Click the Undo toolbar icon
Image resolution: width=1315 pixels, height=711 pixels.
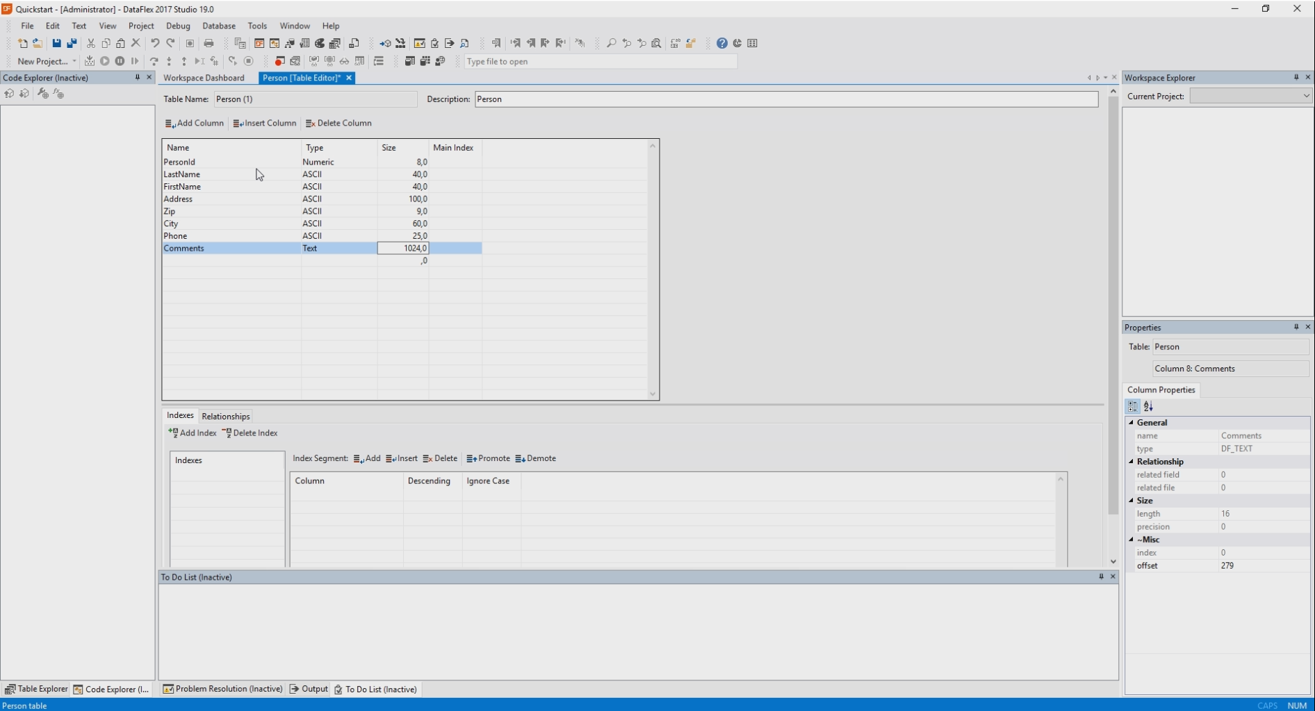pos(155,43)
